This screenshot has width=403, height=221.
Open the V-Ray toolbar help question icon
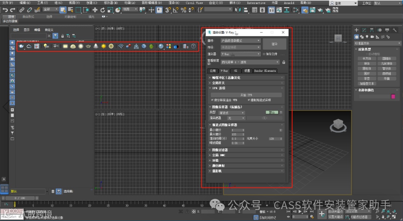pyautogui.click(x=194, y=46)
